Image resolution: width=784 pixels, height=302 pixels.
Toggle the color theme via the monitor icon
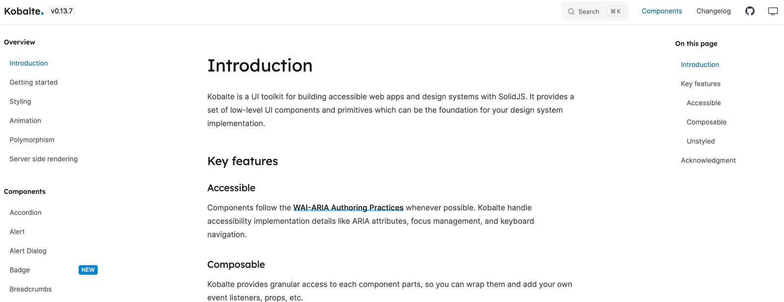772,11
